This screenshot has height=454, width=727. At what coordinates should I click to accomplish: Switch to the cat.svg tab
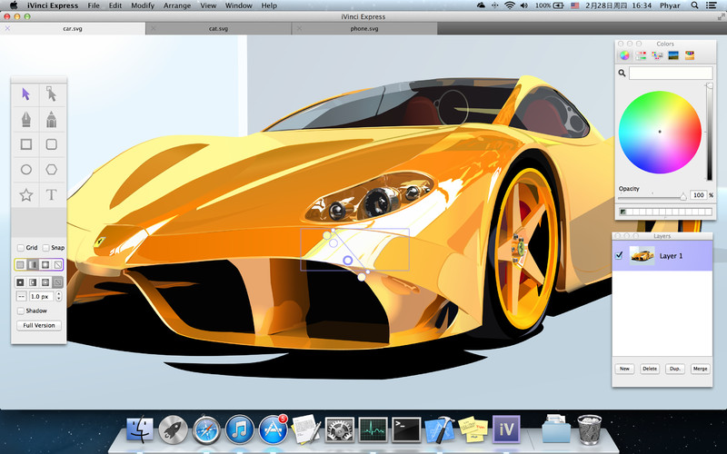[x=218, y=28]
